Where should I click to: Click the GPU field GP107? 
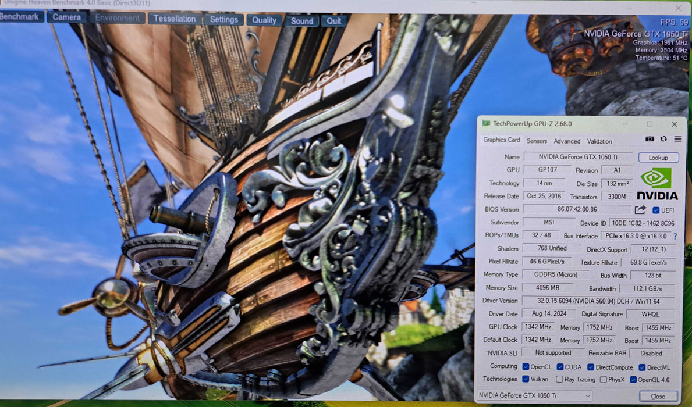[x=547, y=170]
